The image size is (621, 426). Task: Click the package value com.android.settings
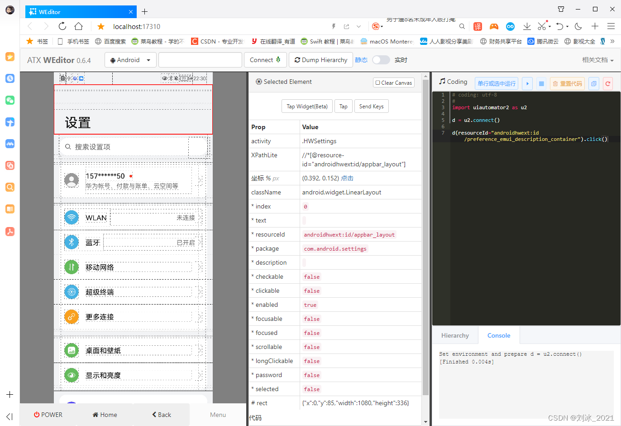click(x=335, y=249)
